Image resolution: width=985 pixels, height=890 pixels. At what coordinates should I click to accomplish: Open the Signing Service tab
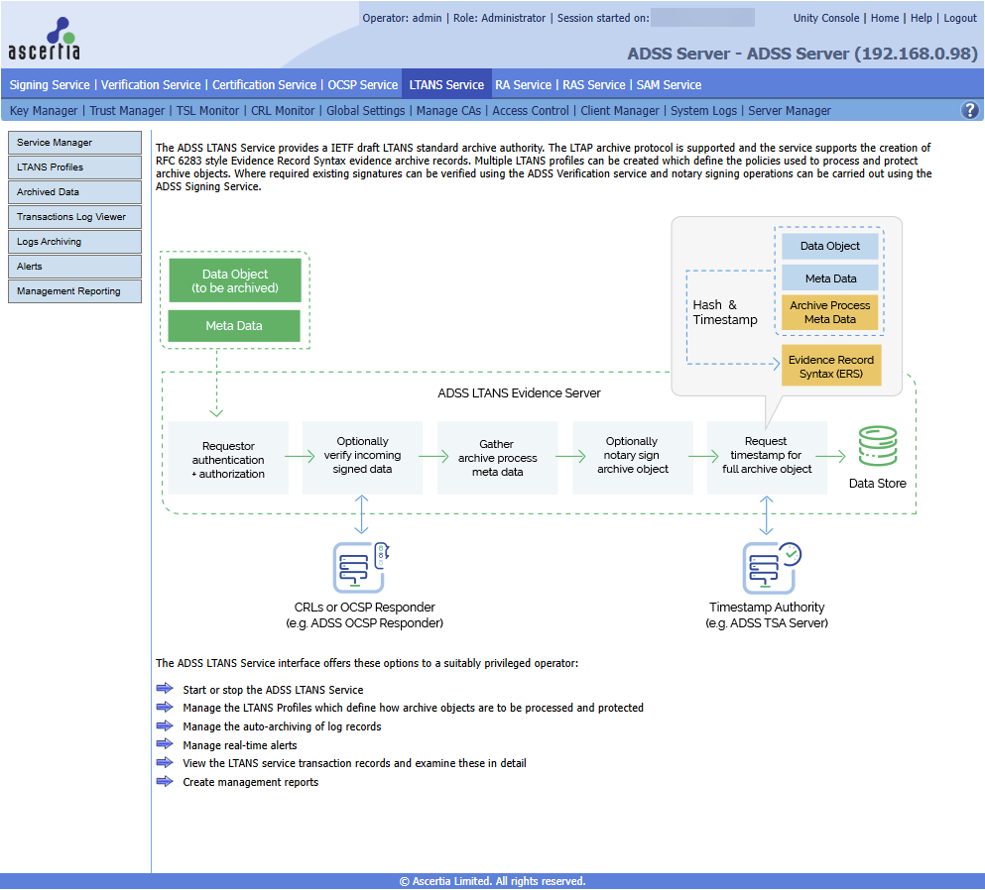(50, 85)
